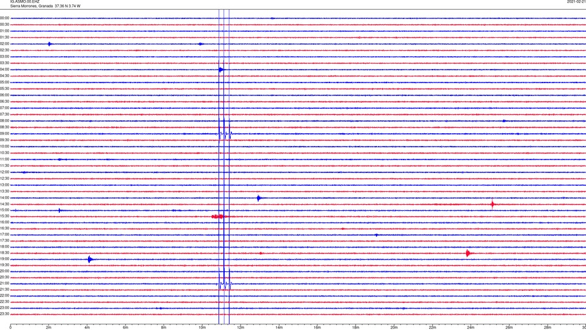Viewport: 586px width, 330px height.
Task: Select the 20:30 time label
Action: click(x=4, y=277)
